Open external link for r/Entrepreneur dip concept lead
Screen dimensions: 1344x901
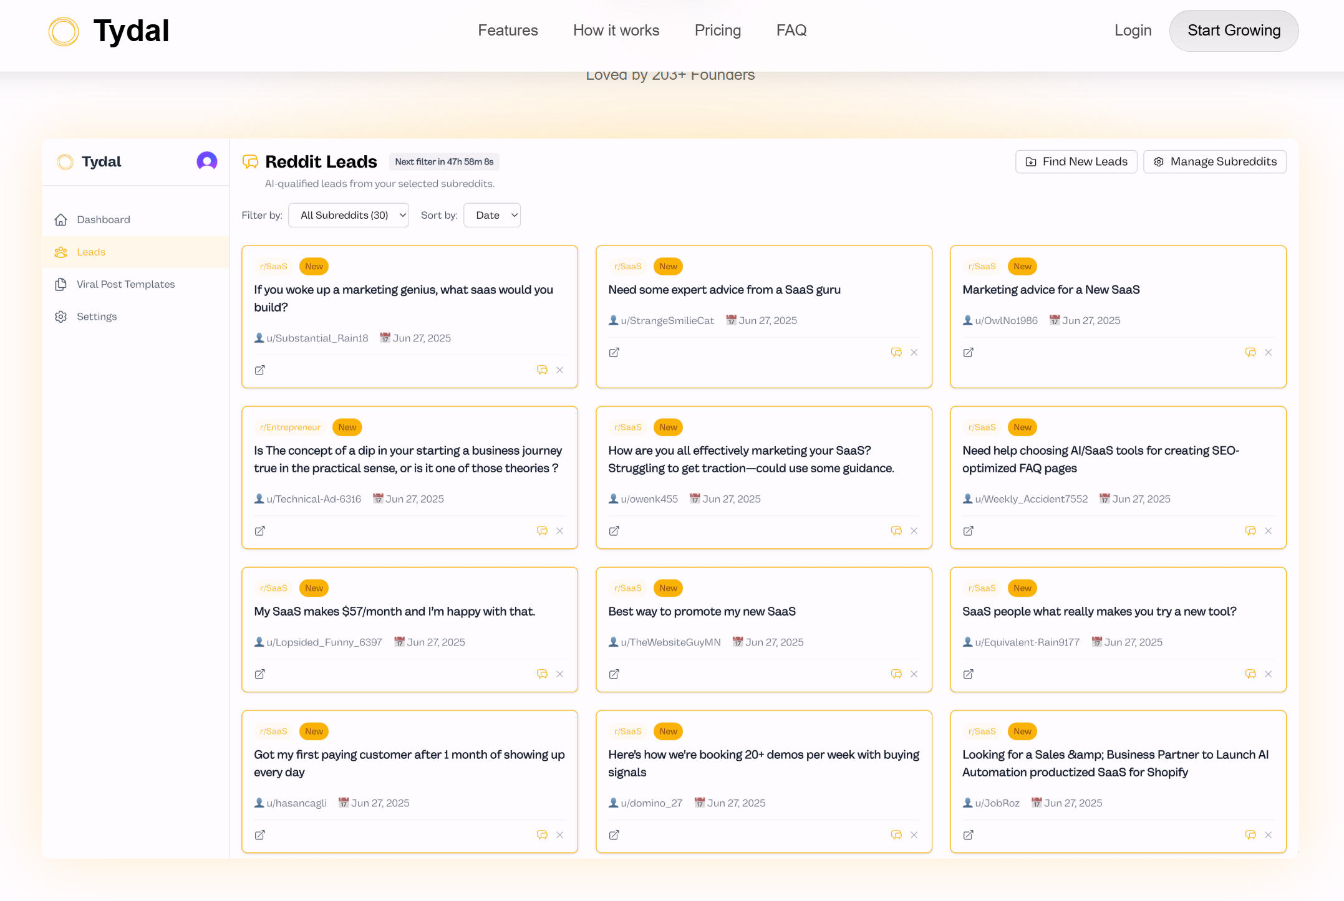click(260, 531)
